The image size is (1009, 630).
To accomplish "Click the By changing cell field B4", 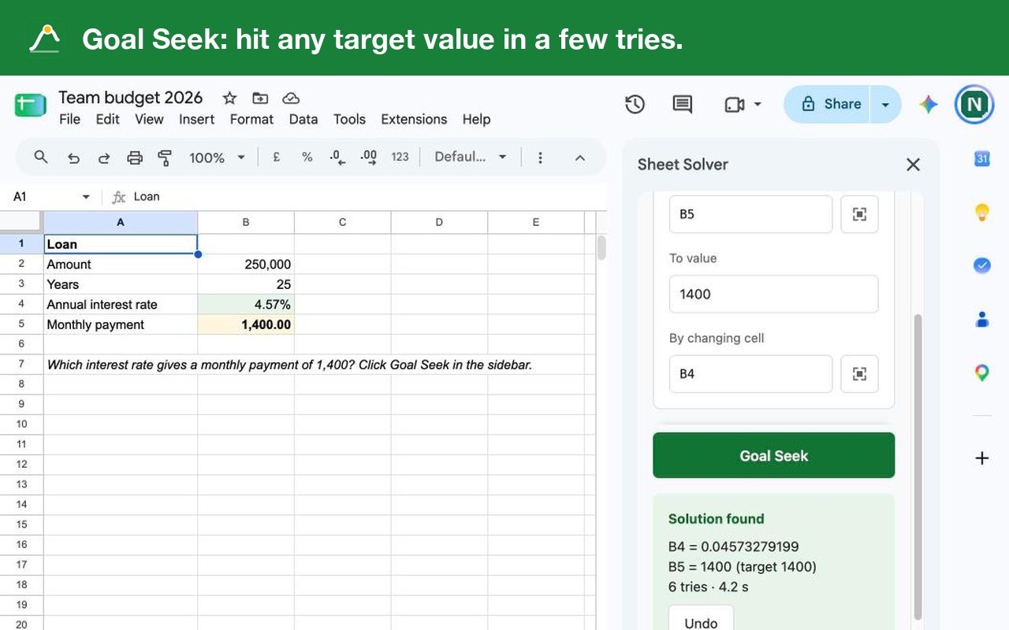I will coord(750,374).
